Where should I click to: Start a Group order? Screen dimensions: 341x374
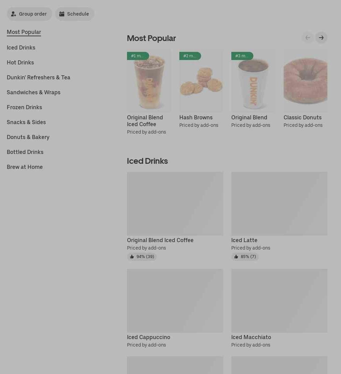29,14
